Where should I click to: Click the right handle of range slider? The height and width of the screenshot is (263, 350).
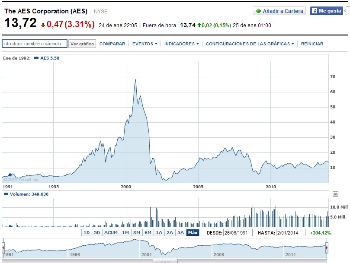(327, 247)
